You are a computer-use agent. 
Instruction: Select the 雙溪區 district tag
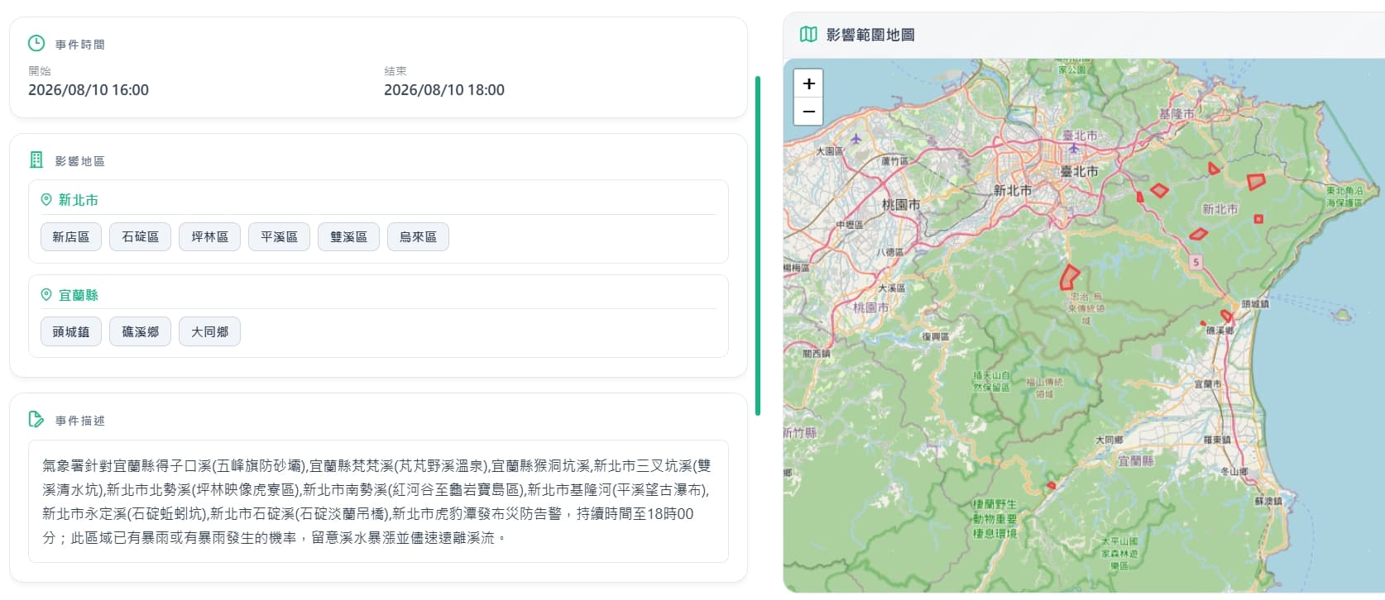[x=349, y=236]
